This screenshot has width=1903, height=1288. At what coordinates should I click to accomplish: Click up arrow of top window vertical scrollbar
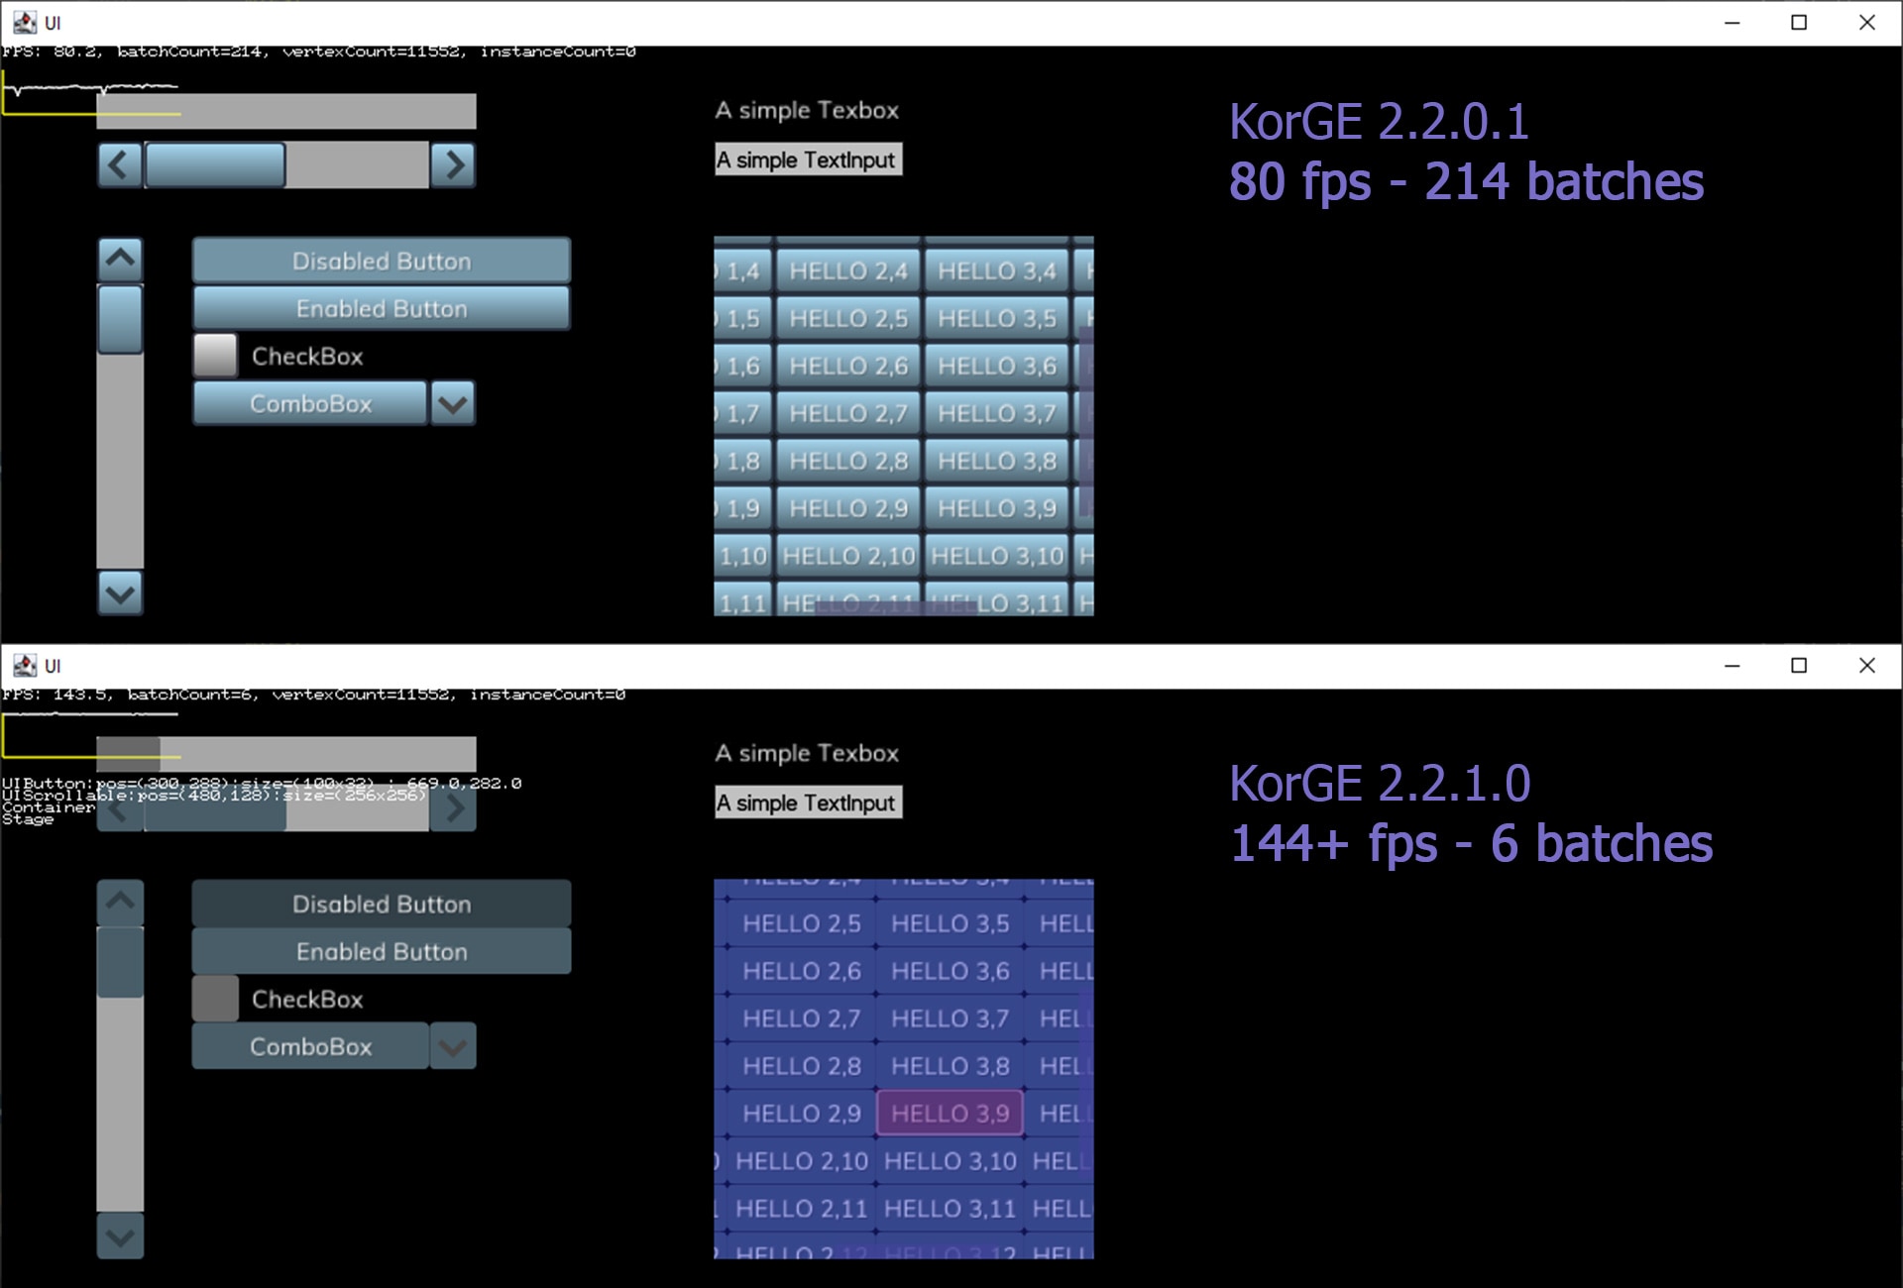[120, 260]
